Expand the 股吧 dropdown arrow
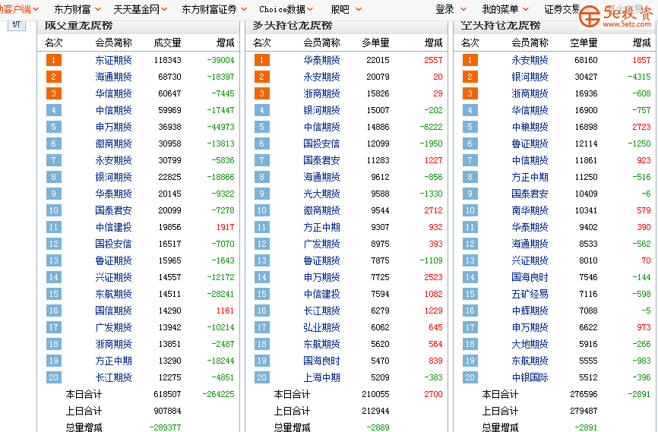The image size is (658, 432). click(x=359, y=9)
